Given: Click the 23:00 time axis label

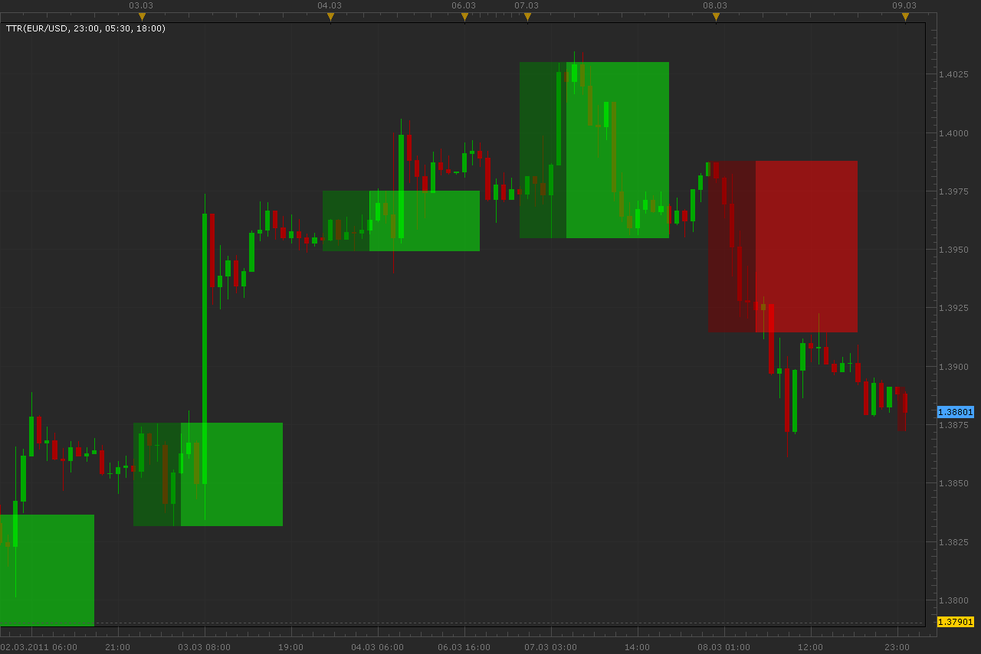Looking at the screenshot, I should [x=897, y=647].
